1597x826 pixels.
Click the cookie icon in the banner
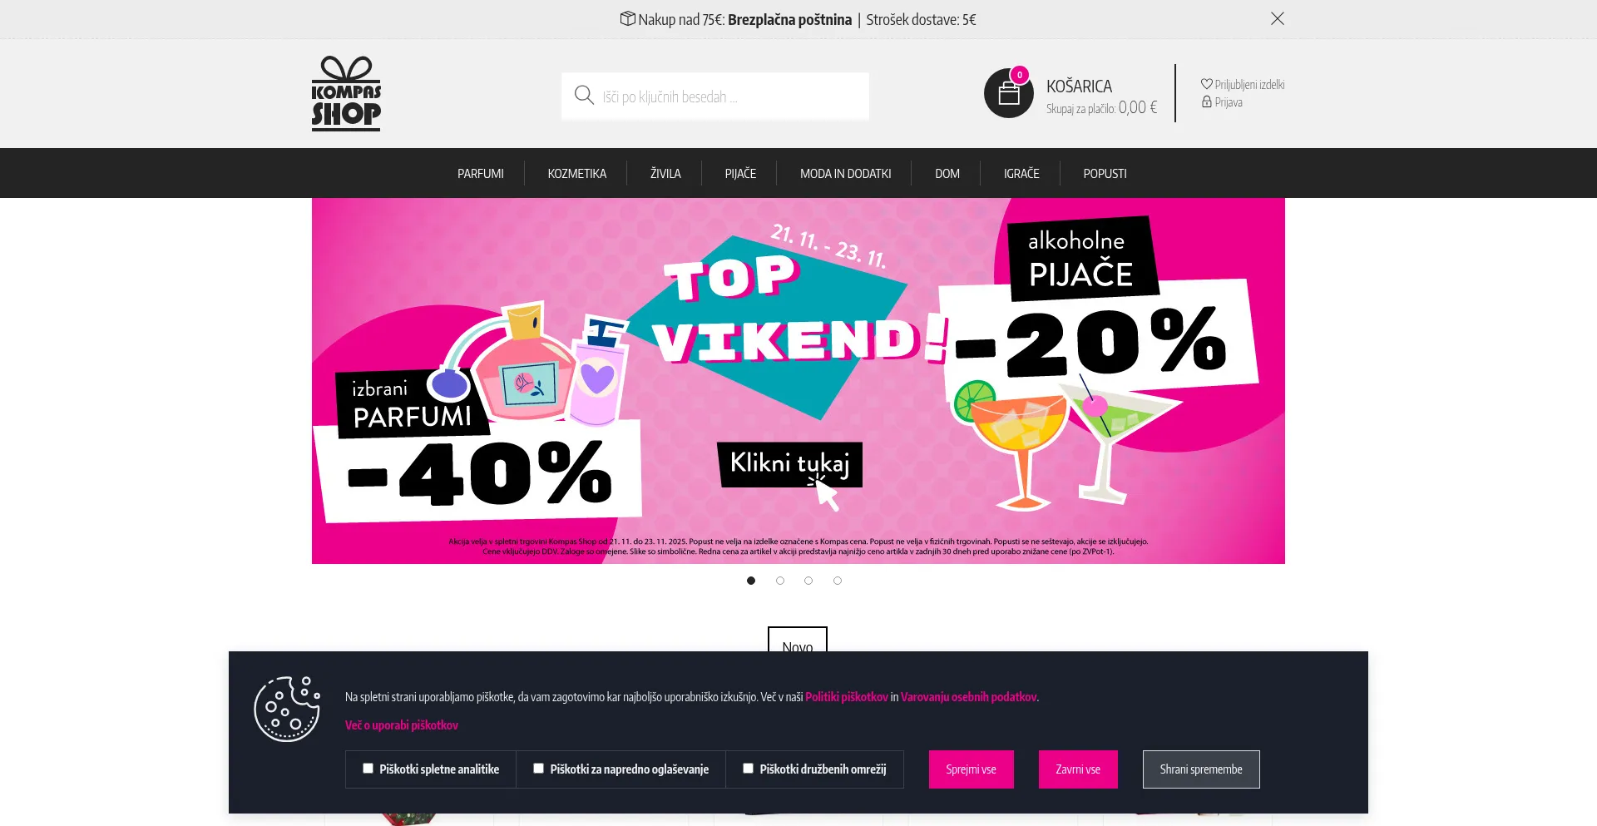(x=287, y=709)
